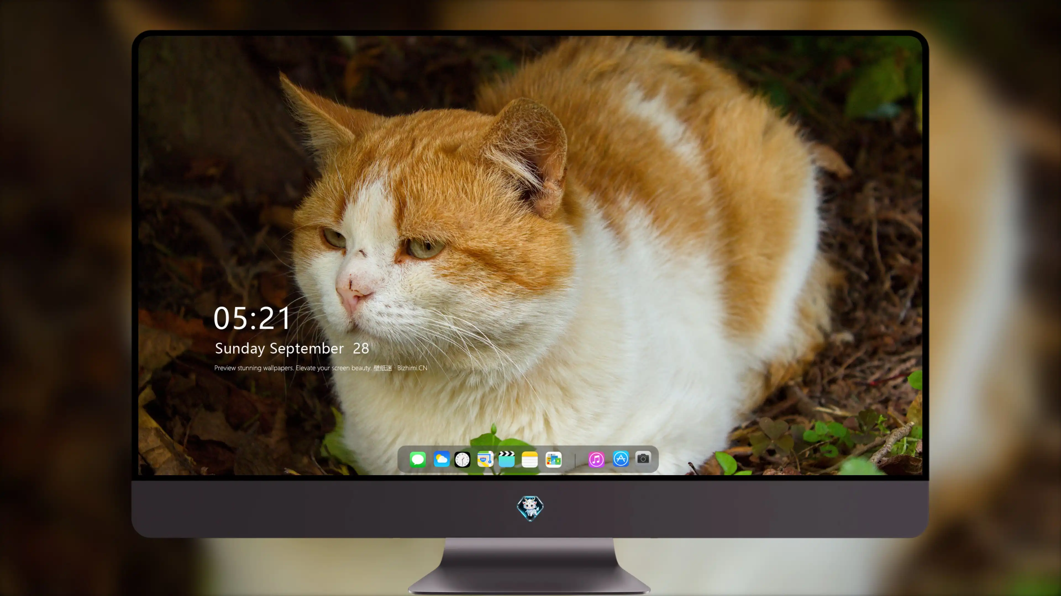Open the blue App Store icon in the dock

(621, 459)
